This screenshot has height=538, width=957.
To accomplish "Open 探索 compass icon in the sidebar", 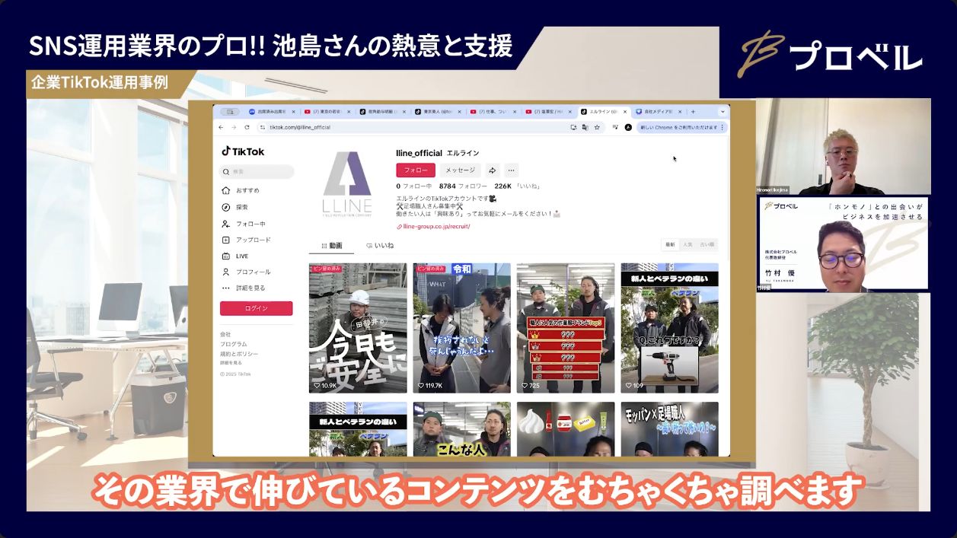I will click(x=225, y=207).
